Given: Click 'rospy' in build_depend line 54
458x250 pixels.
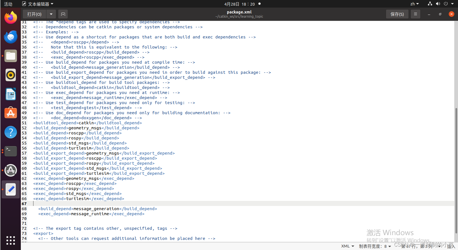Looking at the screenshot, I should [75, 138].
